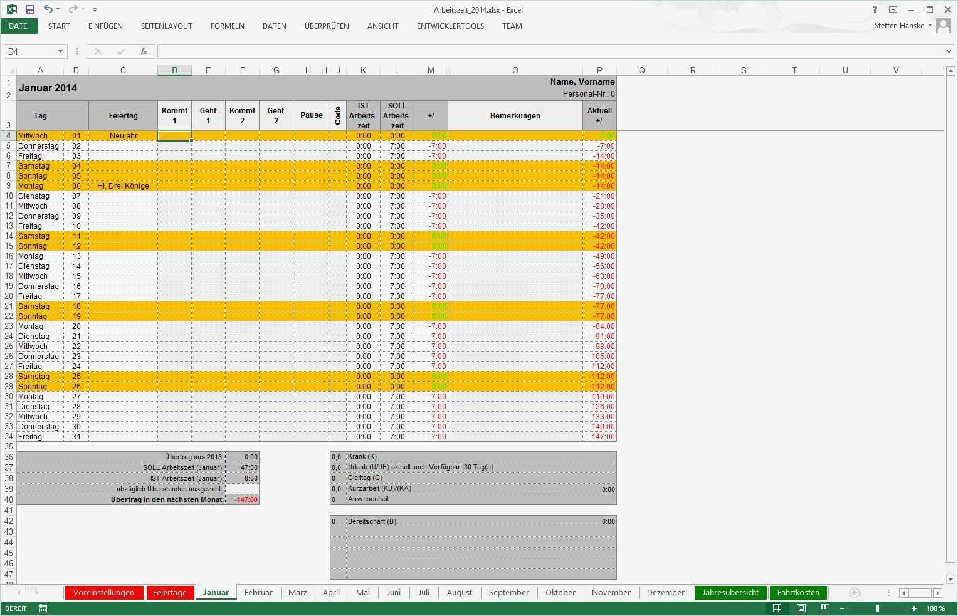This screenshot has height=616, width=958.
Task: Open the Insert Function (fx) icon
Action: pos(144,51)
